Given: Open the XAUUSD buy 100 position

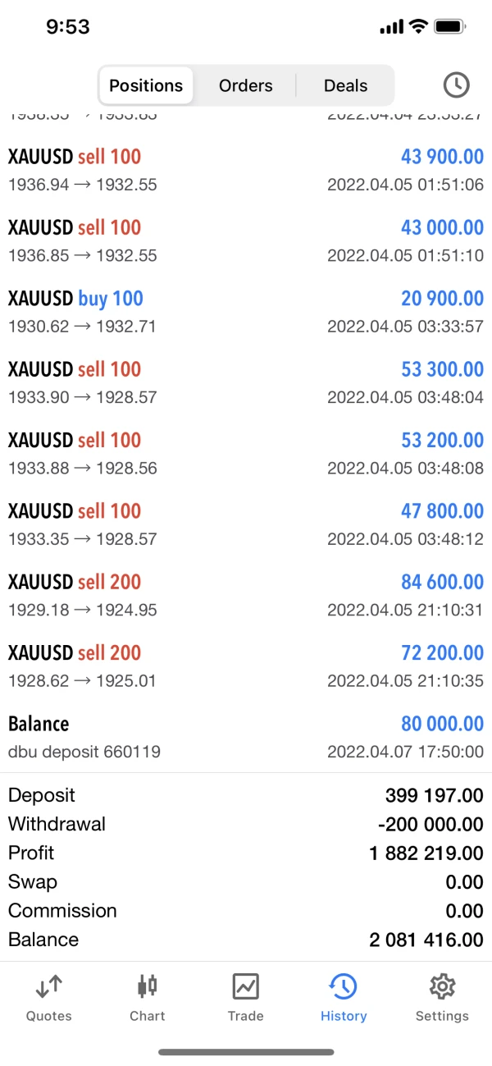Looking at the screenshot, I should tap(246, 312).
